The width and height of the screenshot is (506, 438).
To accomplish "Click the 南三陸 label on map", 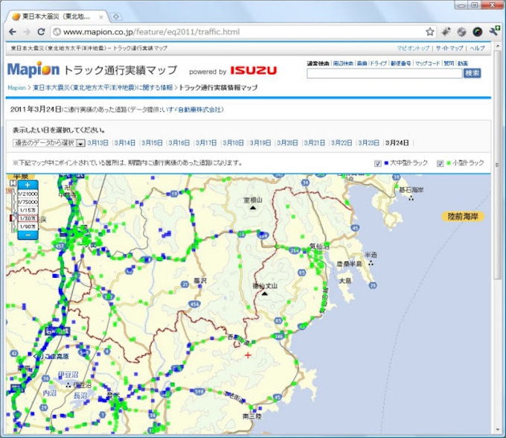I will click(x=252, y=416).
